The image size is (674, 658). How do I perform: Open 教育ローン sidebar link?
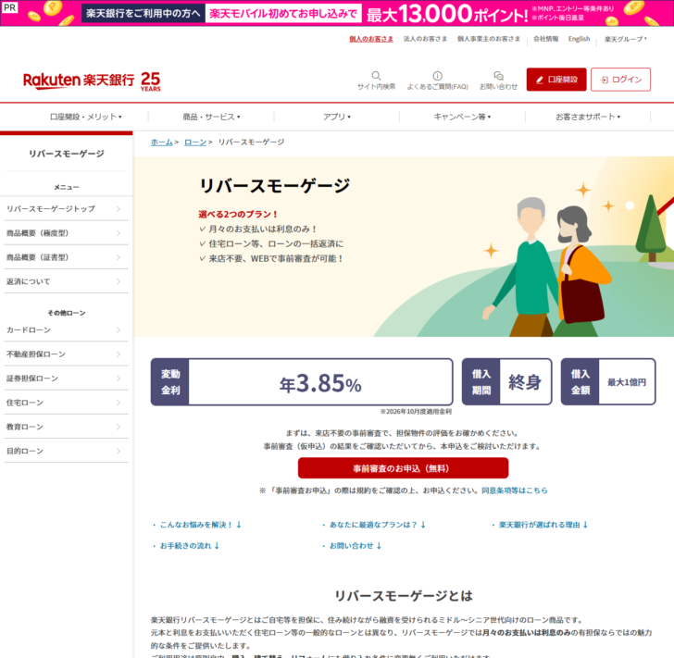(67, 427)
